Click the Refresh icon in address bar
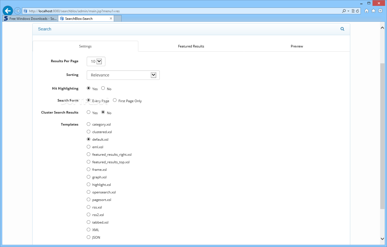This screenshot has height=247, width=387. click(357, 11)
